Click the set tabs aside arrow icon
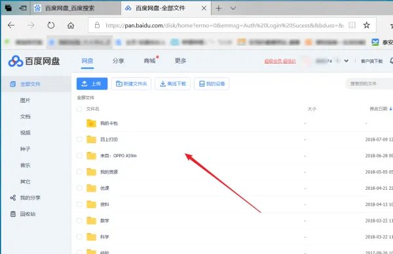This screenshot has width=393, height=254. point(23,8)
